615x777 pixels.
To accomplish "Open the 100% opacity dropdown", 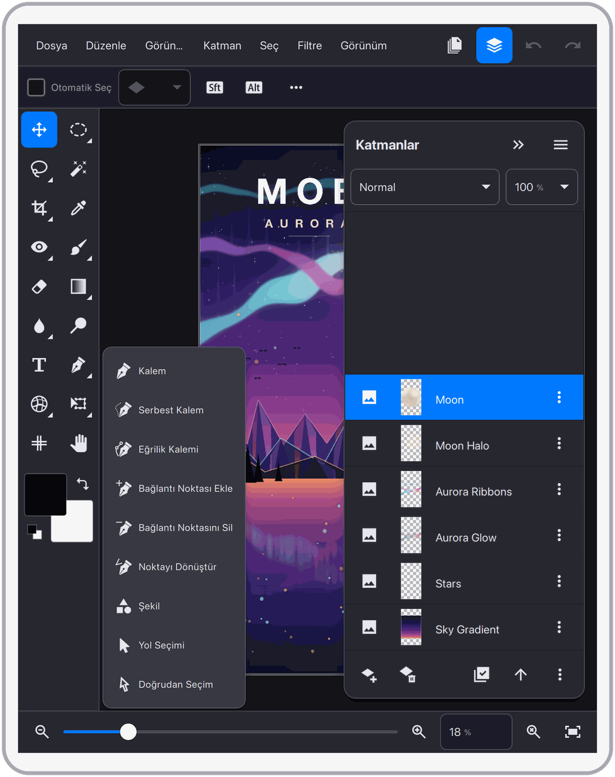I will click(542, 187).
